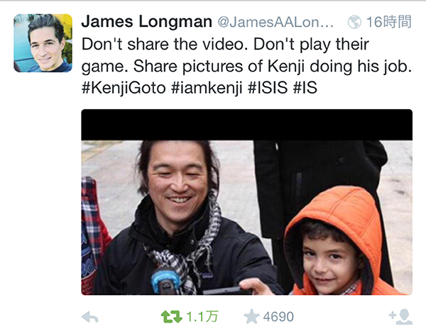426x334 pixels.
Task: Click the black bar atop the image
Action: 246,125
